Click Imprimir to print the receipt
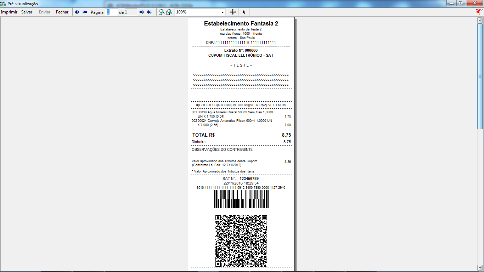The width and height of the screenshot is (484, 272). pos(9,12)
